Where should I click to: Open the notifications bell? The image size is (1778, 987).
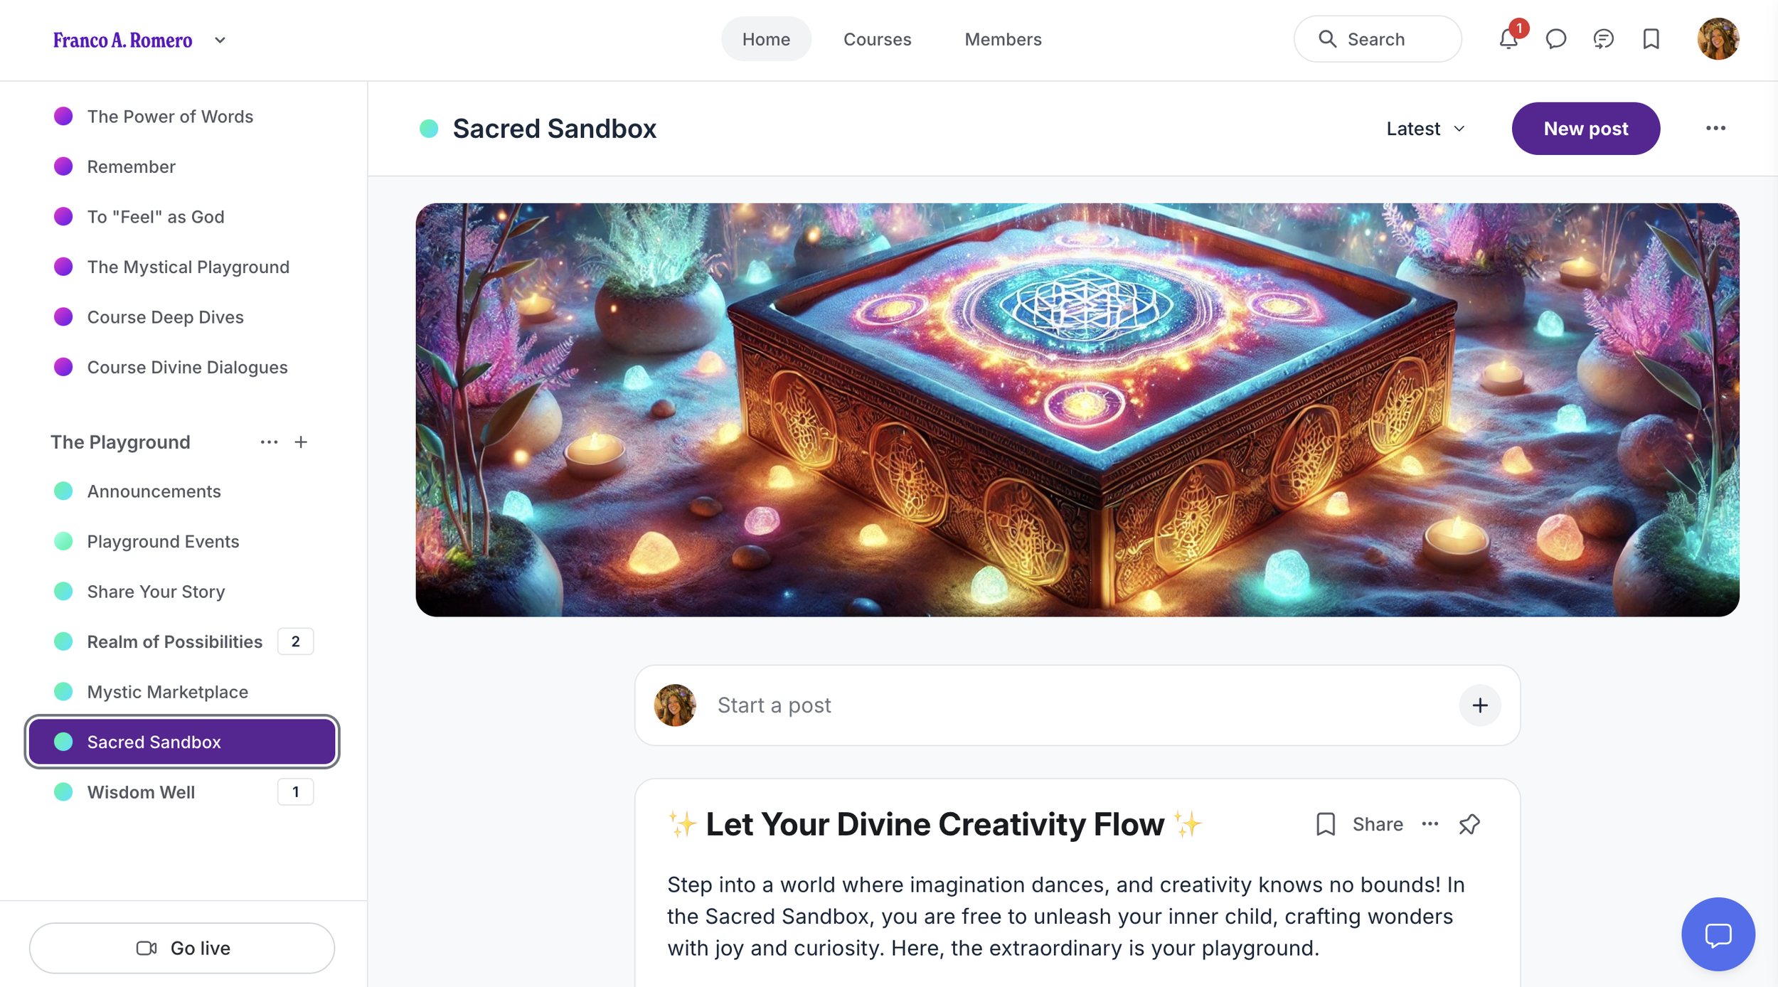[x=1508, y=38]
